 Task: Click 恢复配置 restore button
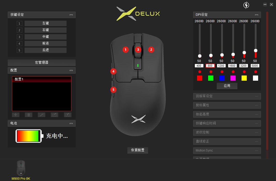pos(138,150)
